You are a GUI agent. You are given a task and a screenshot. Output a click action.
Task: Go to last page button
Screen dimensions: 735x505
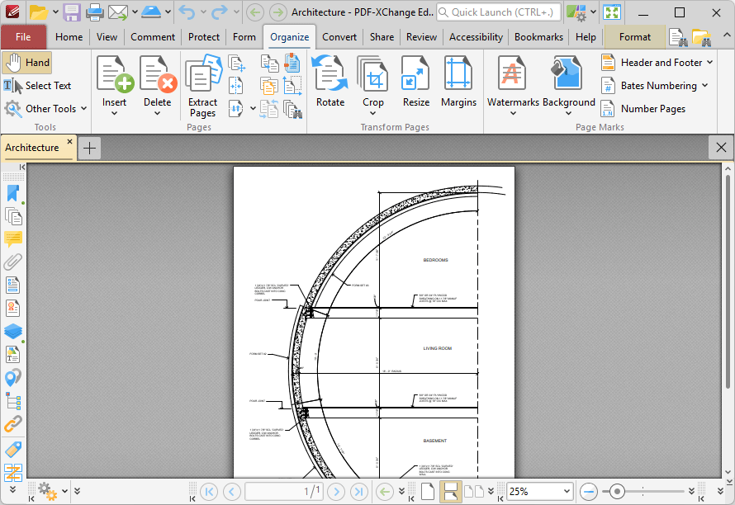tap(359, 492)
